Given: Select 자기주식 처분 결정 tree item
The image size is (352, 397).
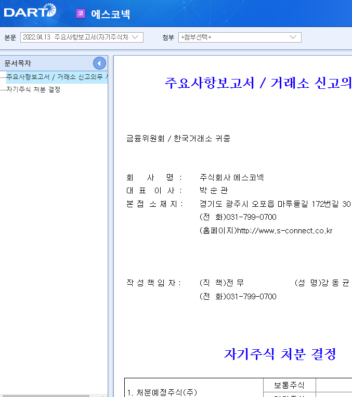Looking at the screenshot, I should point(33,89).
